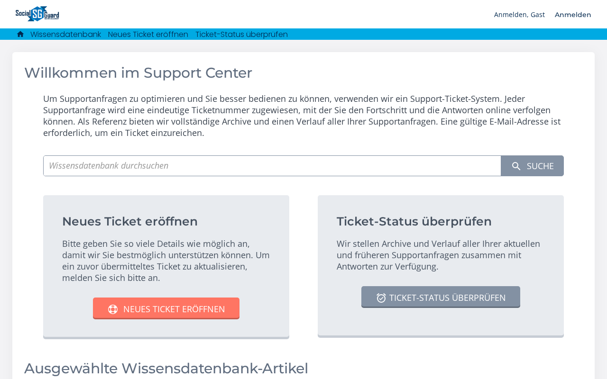Click Ausgewählte Wissensdatenbank-Artikel heading
Viewport: 607px width, 379px height.
click(x=166, y=369)
